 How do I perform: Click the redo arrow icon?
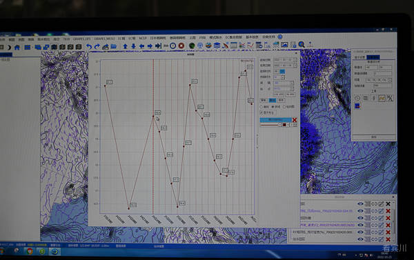[x=97, y=47]
